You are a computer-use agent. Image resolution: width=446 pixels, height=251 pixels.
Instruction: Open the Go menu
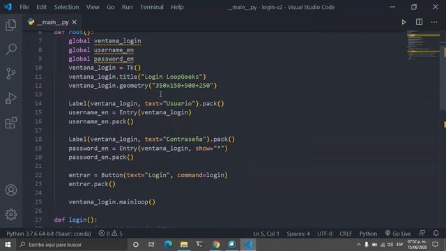click(110, 7)
